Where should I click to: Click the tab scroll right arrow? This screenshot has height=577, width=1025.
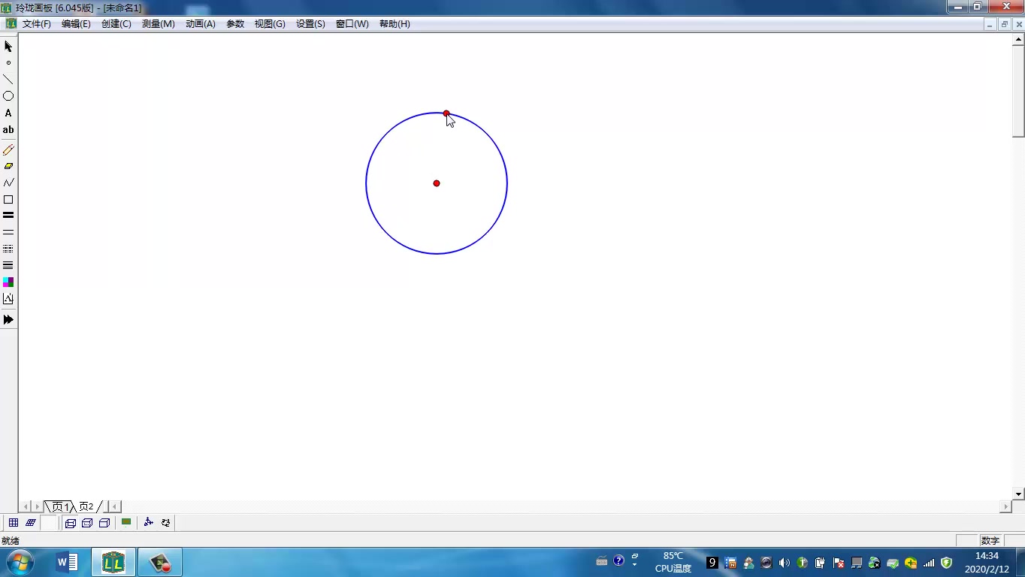coord(38,507)
